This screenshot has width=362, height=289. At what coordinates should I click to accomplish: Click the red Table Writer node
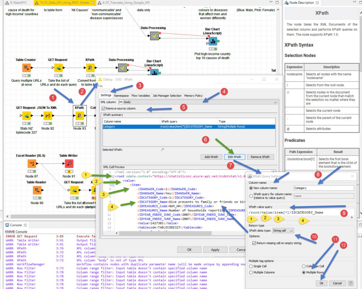[68, 163]
